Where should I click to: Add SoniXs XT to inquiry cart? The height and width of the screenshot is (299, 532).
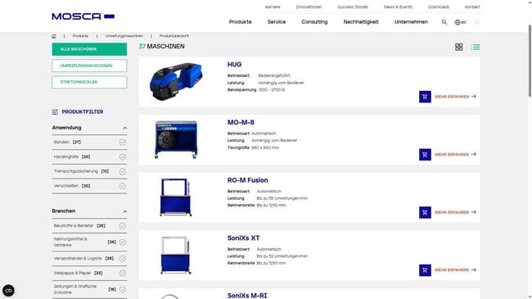[425, 270]
